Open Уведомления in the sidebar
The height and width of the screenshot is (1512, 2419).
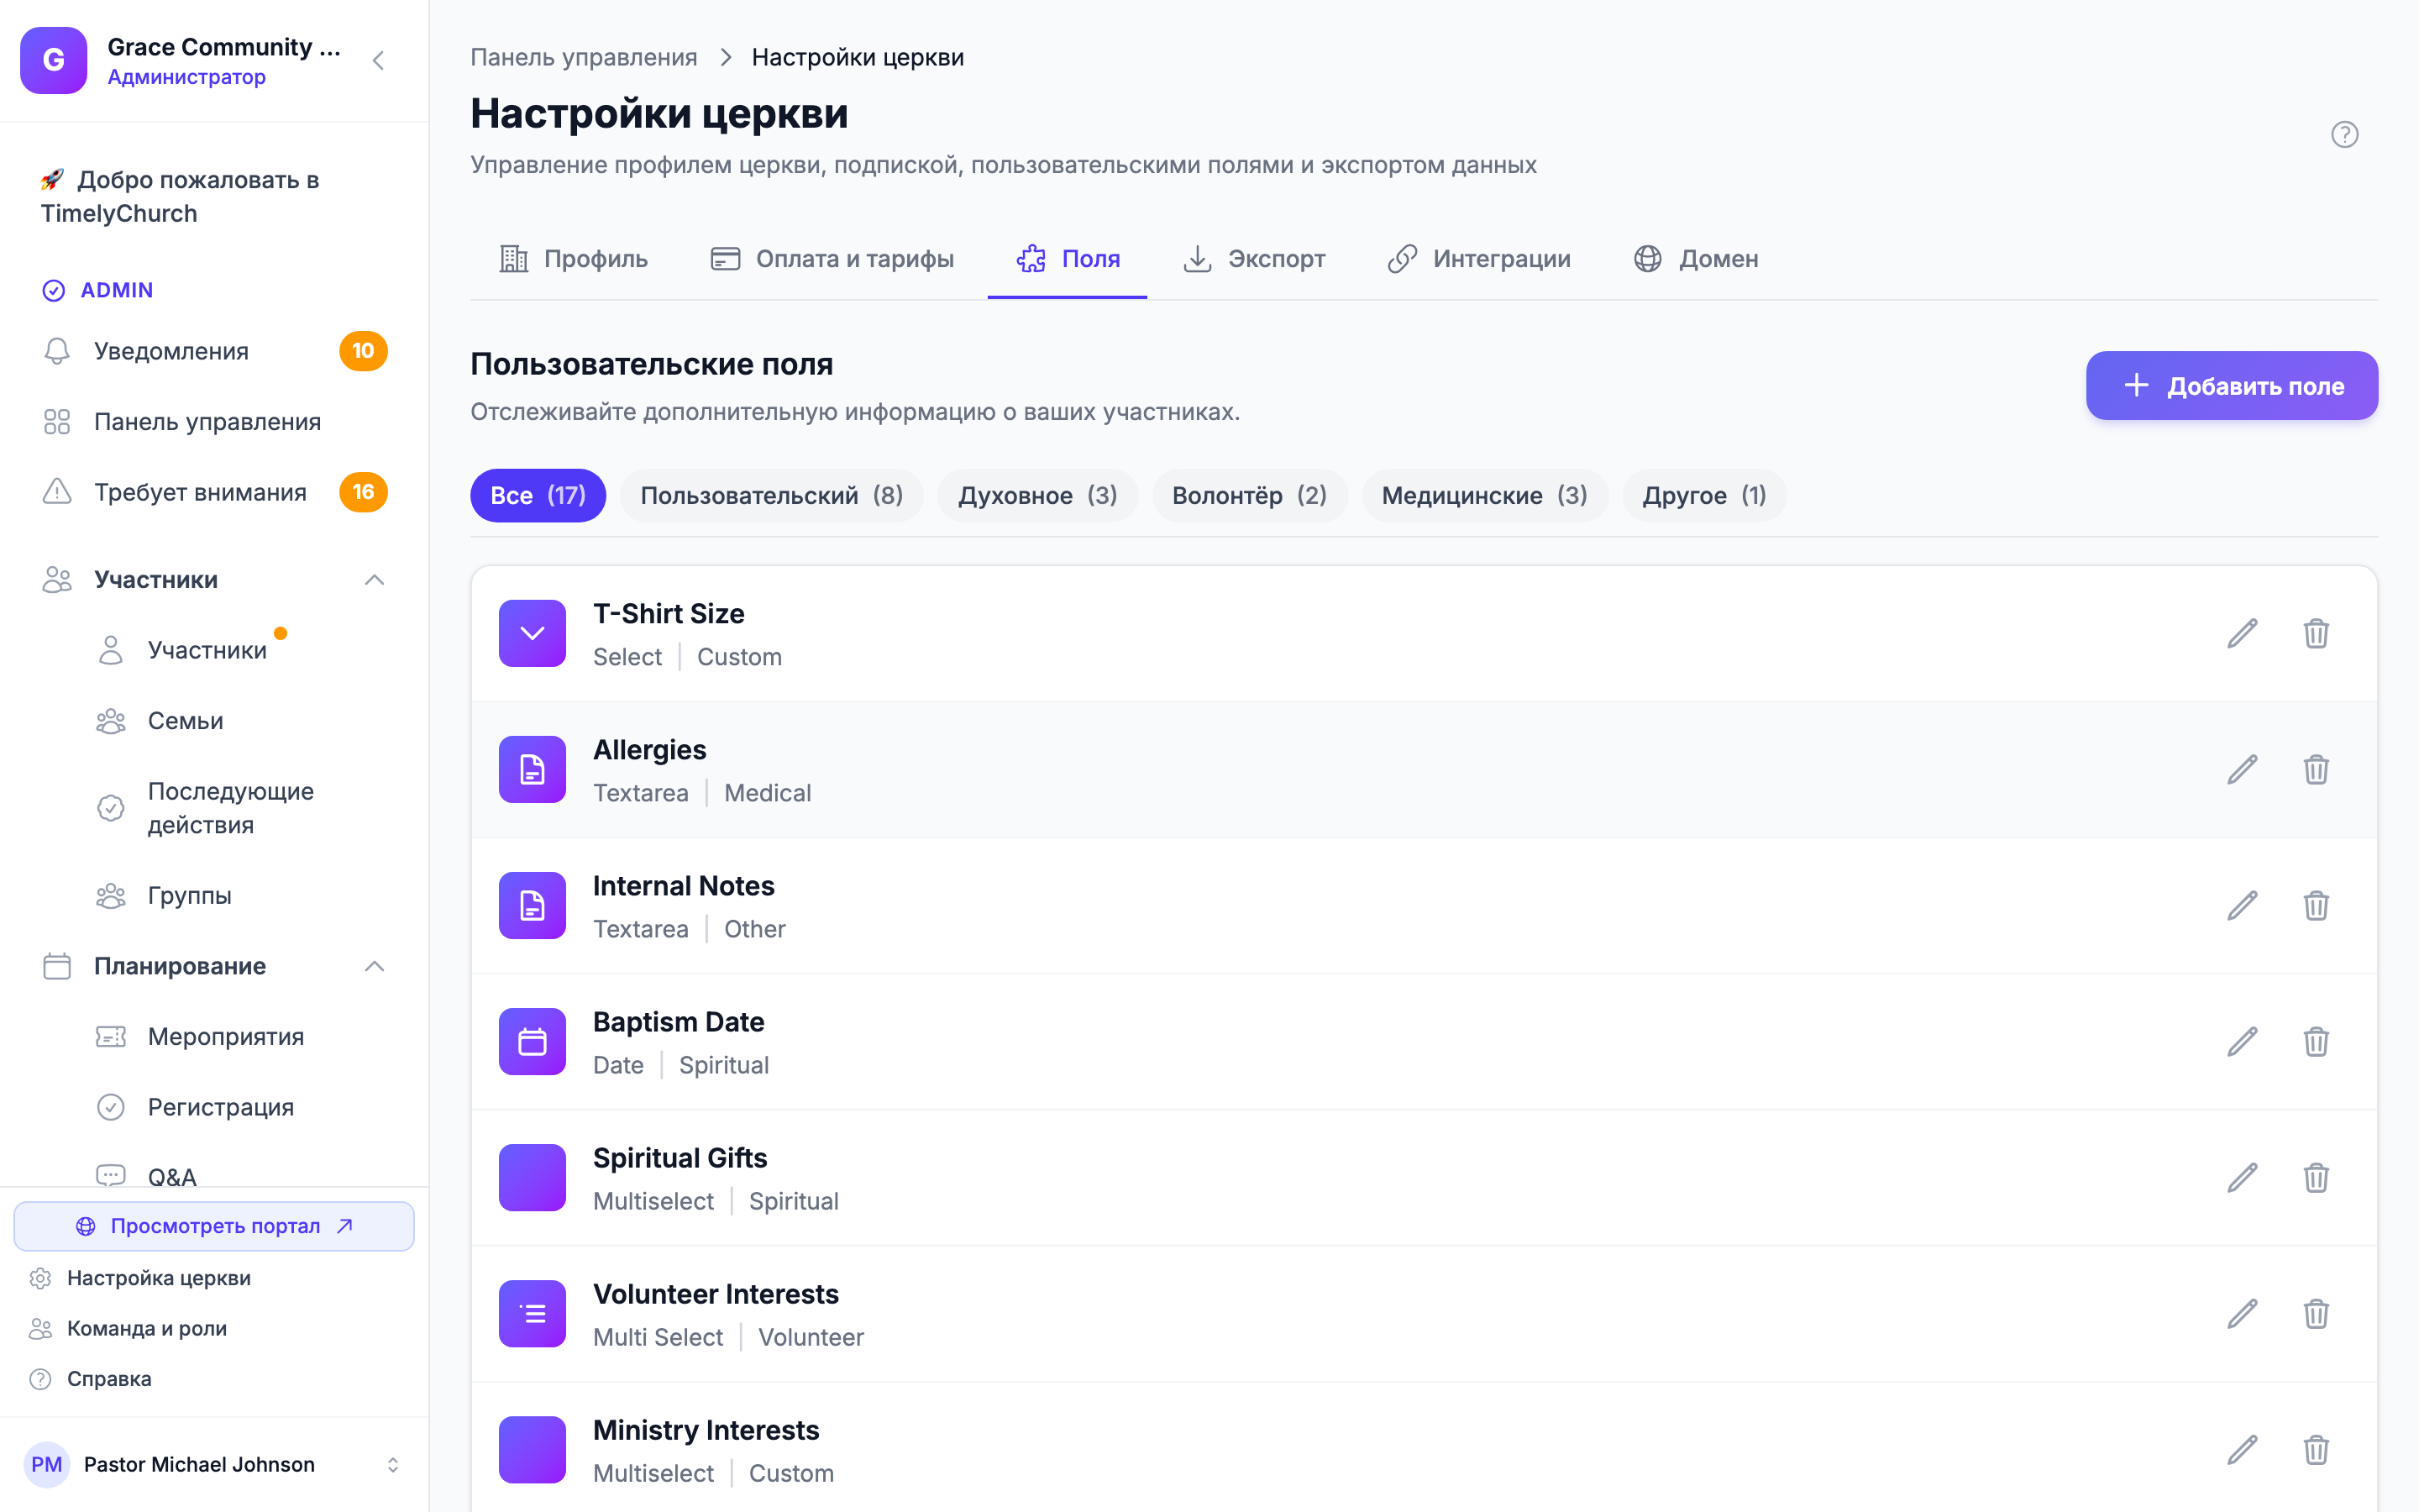coord(214,351)
